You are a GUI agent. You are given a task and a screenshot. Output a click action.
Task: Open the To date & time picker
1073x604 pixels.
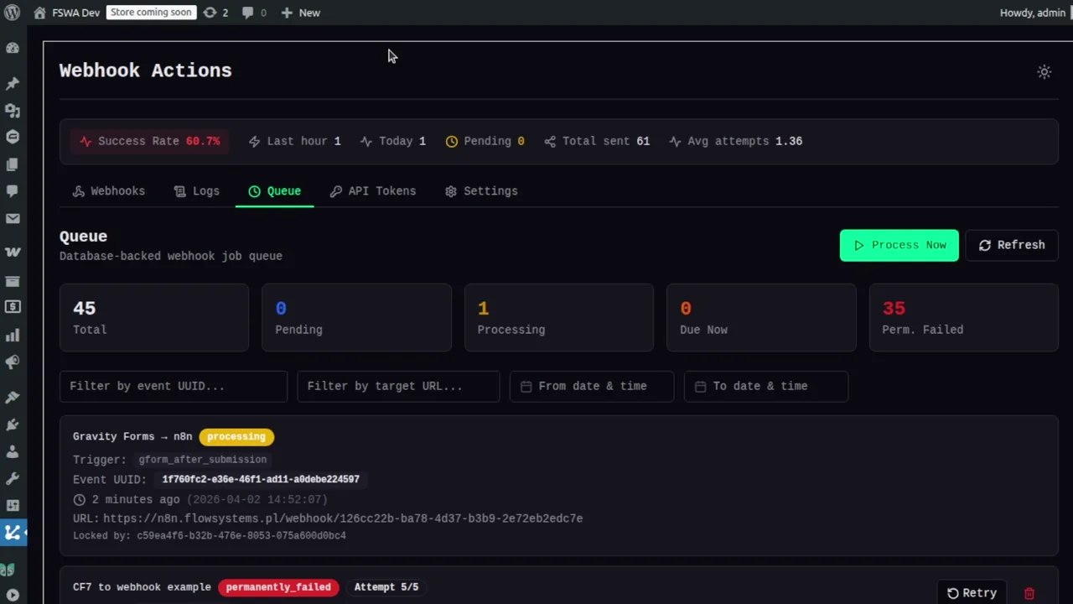tap(766, 386)
